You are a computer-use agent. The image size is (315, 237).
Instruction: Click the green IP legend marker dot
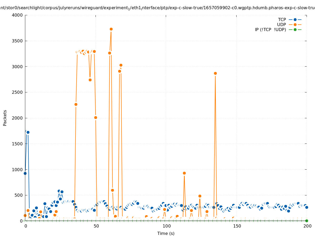coord(295,29)
